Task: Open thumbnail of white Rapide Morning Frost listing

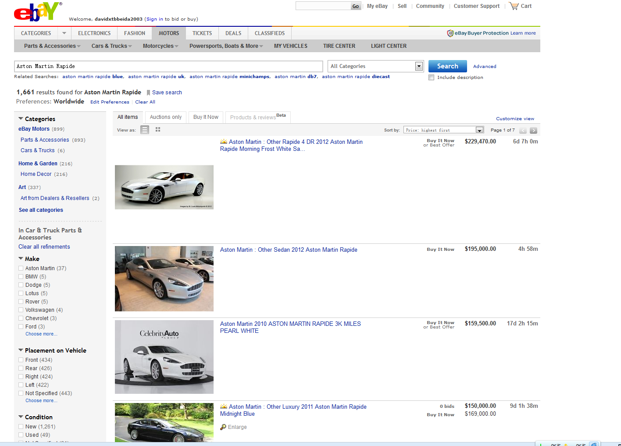Action: point(164,187)
